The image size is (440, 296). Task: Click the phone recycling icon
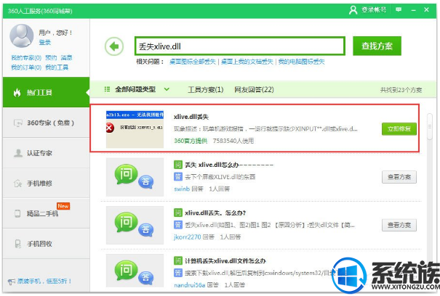[x=17, y=244]
